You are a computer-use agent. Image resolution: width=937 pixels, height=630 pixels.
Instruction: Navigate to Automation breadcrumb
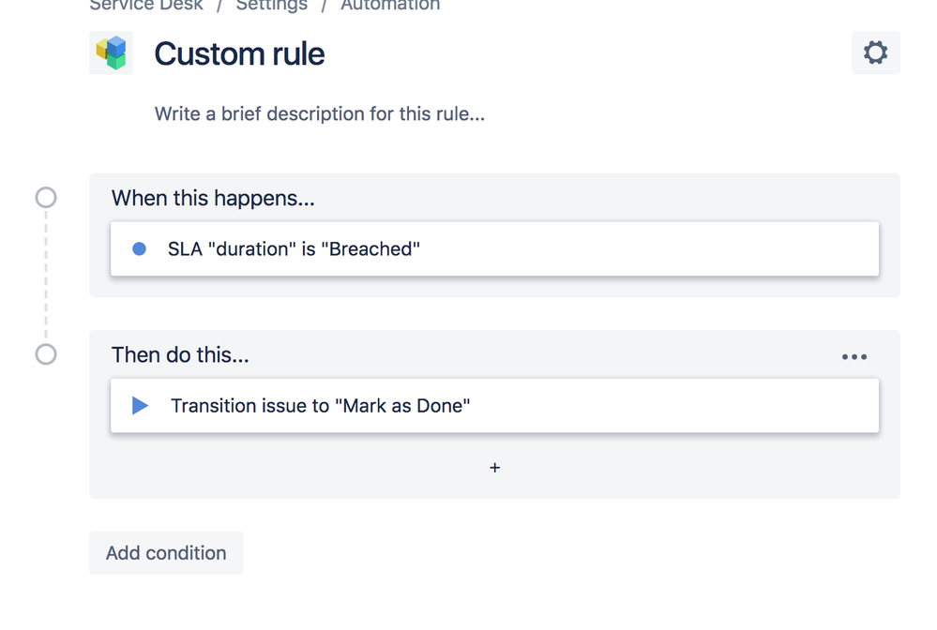pos(389,6)
